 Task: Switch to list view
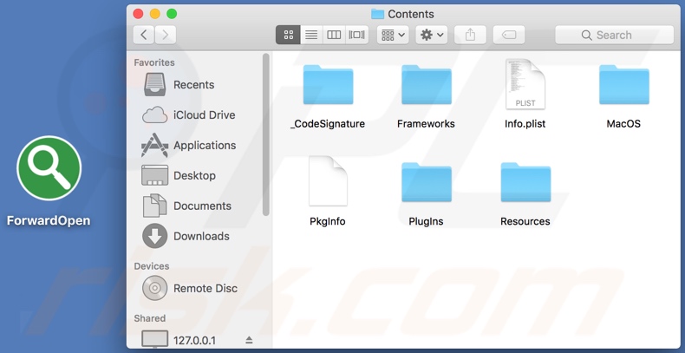point(311,35)
